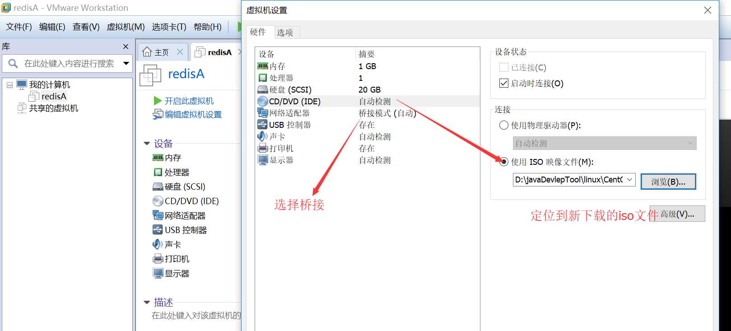The image size is (731, 331).
Task: Click the 浏览(B)... browse button
Action: [x=668, y=182]
